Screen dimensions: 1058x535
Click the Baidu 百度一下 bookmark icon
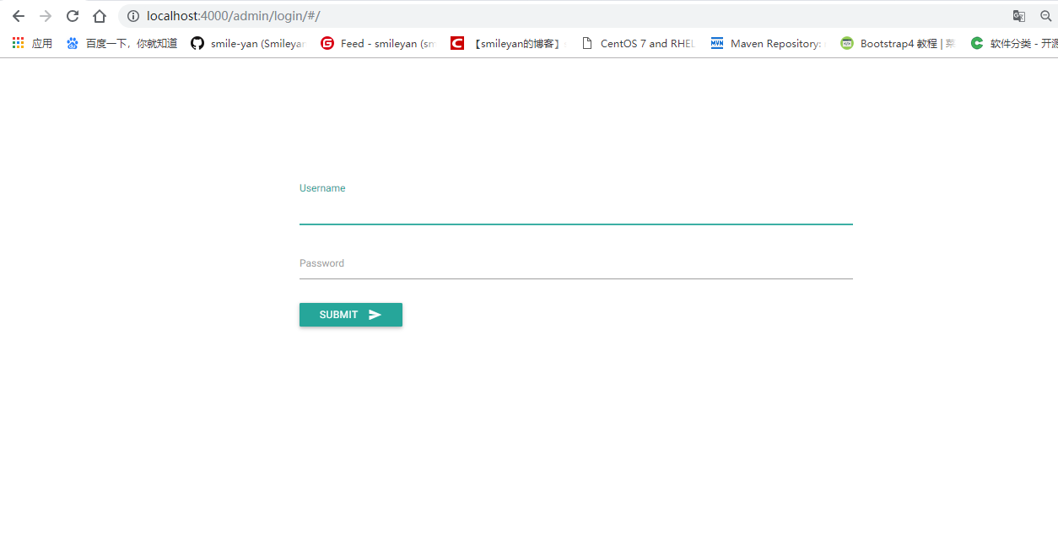coord(72,43)
